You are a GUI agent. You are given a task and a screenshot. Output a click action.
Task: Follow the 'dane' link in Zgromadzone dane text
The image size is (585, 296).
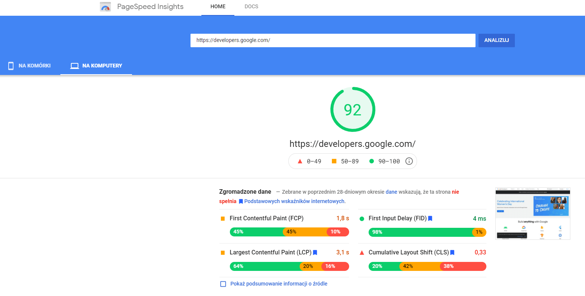(391, 192)
